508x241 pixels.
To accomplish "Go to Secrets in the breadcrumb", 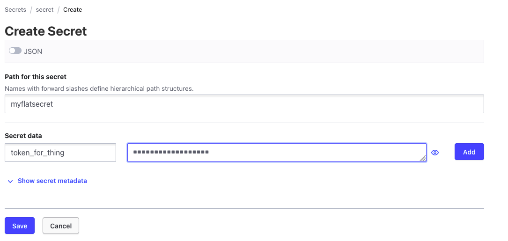I will pyautogui.click(x=15, y=9).
